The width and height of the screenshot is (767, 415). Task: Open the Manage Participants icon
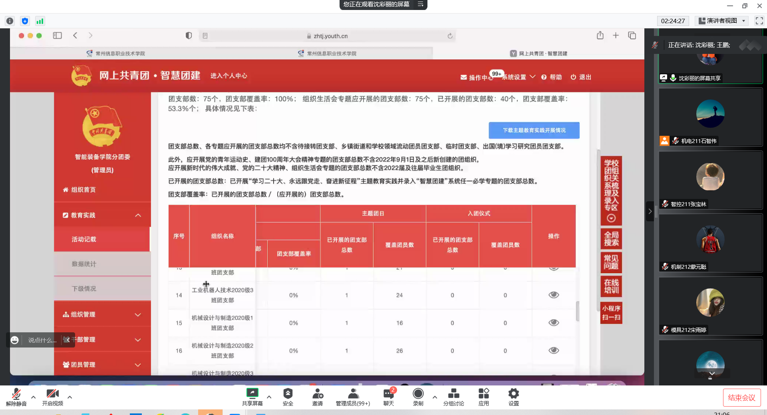(353, 394)
